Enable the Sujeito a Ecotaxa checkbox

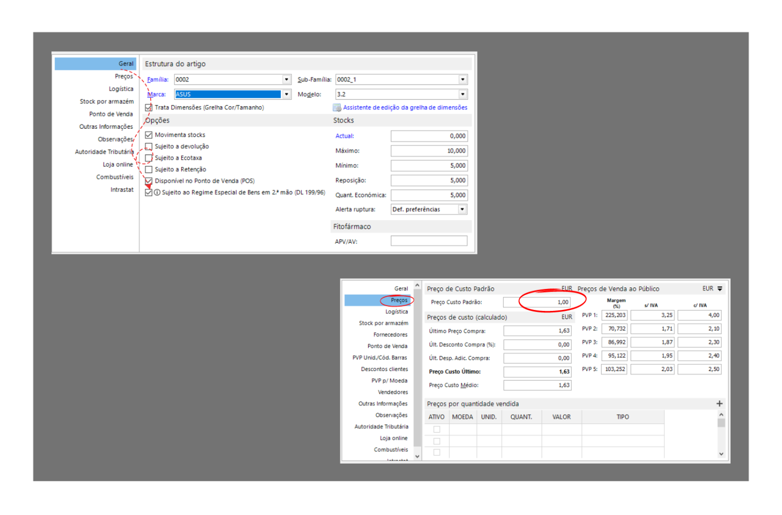[x=149, y=158]
